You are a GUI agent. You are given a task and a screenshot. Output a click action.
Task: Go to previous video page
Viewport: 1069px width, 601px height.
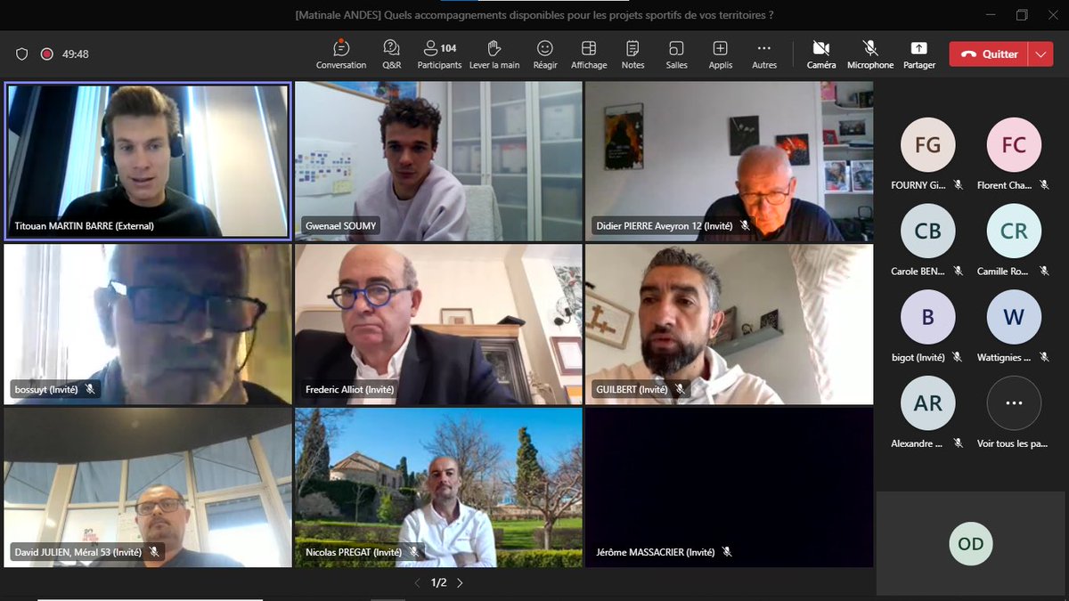[419, 583]
